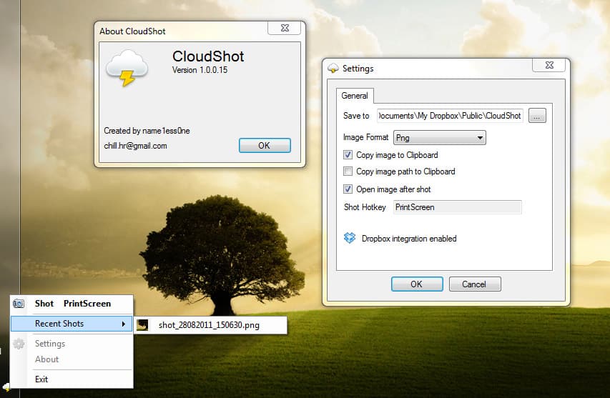
Task: Click the CloudShot cloud lightning logo
Action: point(127,69)
